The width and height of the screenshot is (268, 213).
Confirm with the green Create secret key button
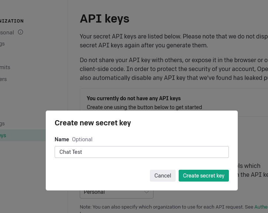pos(203,176)
